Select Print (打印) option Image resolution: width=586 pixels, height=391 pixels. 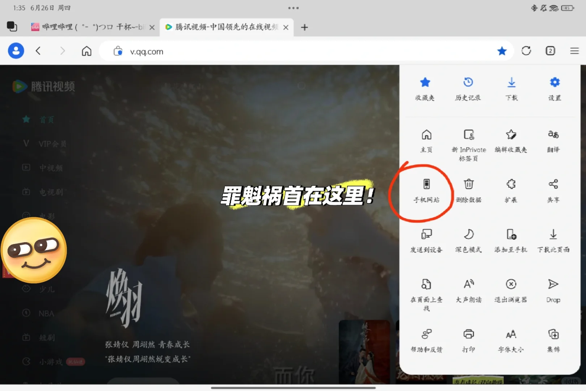(x=469, y=341)
